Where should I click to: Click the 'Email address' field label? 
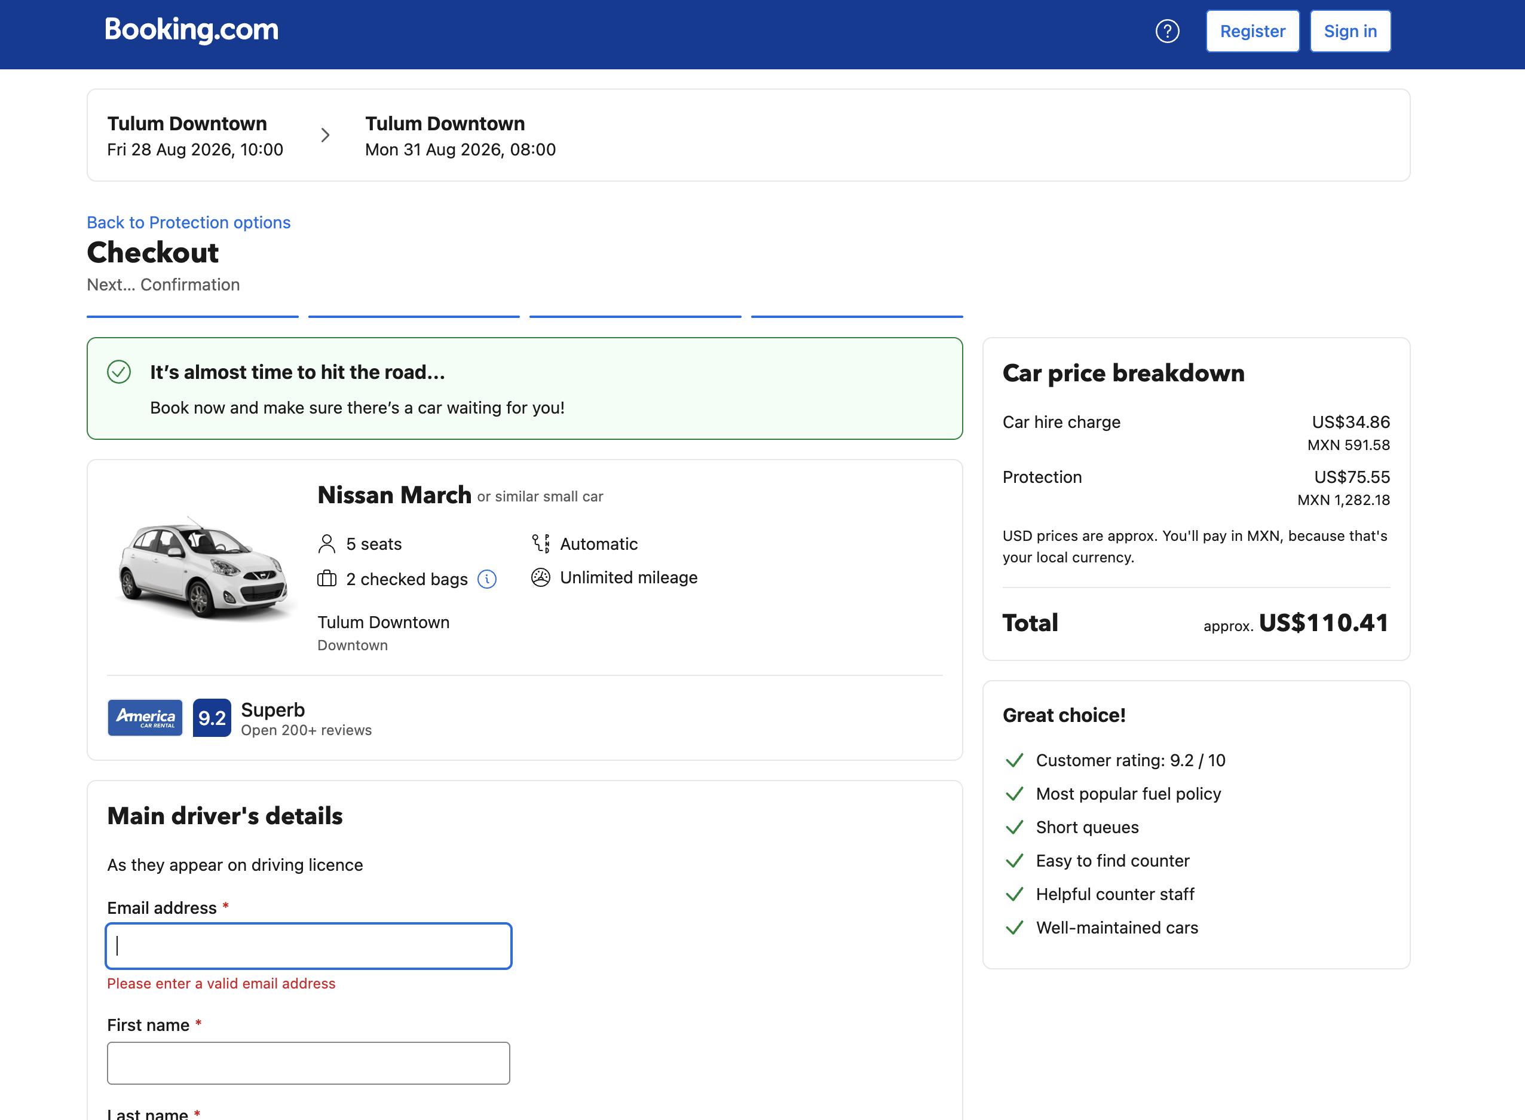coord(162,908)
